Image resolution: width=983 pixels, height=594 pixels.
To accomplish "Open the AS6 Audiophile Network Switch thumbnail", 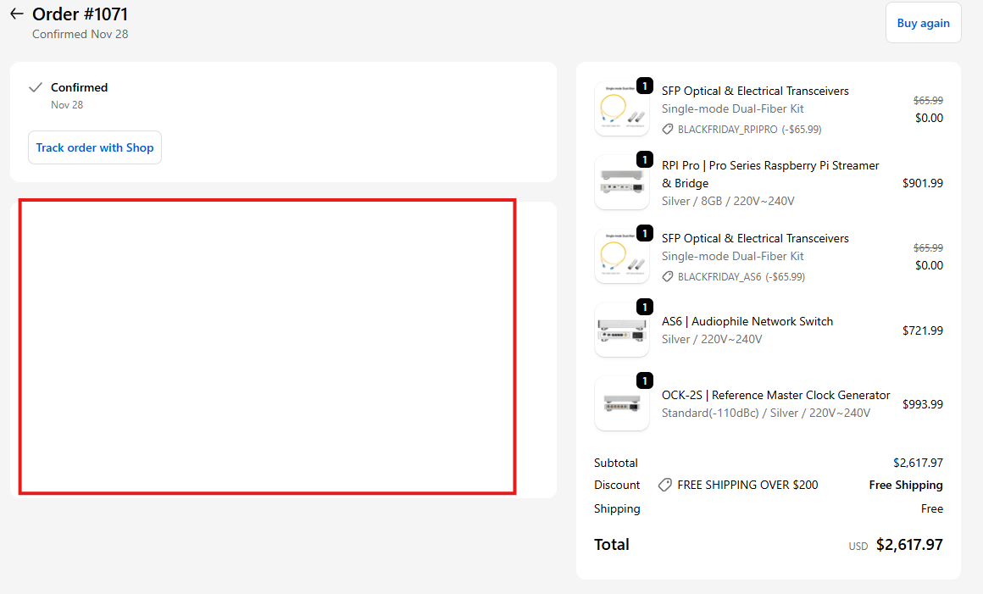I will pyautogui.click(x=622, y=330).
